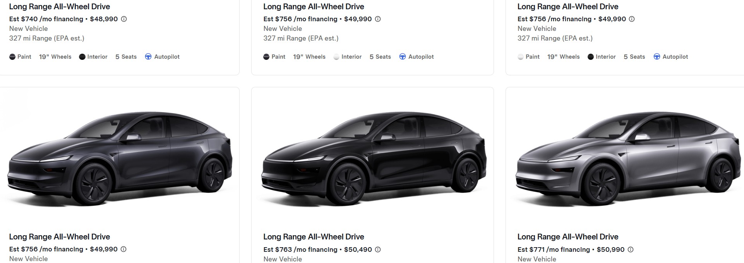Viewport: 744px width, 263px height.
Task: Click Autopilot steering wheel icon in top-middle listing
Action: pyautogui.click(x=403, y=57)
